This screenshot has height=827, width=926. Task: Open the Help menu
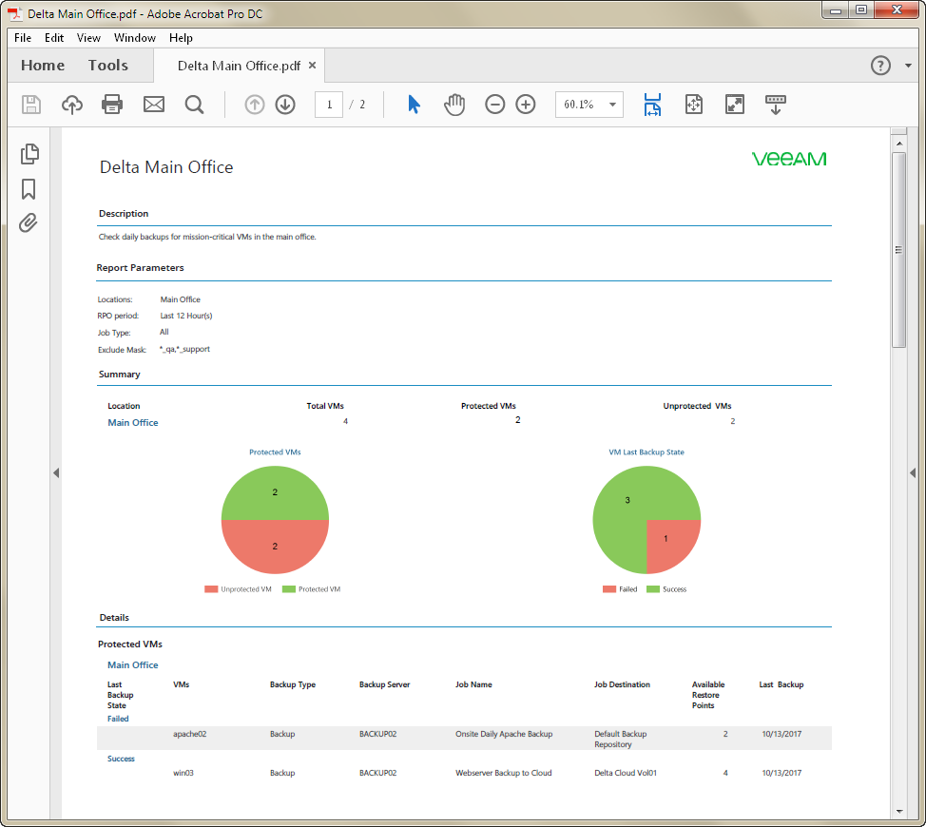181,38
